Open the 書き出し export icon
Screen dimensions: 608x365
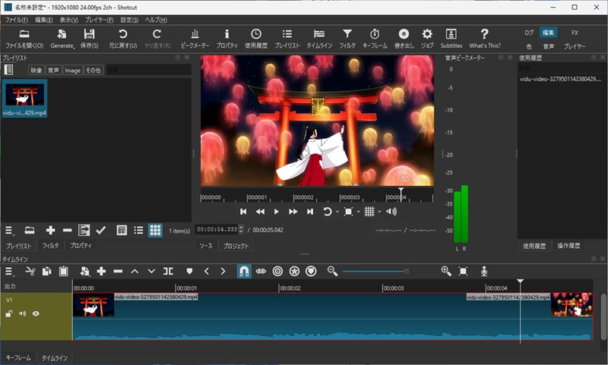pos(404,39)
